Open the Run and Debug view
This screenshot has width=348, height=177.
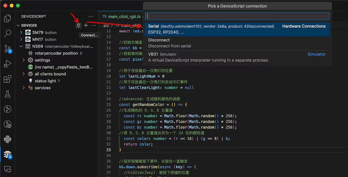pos(7,64)
